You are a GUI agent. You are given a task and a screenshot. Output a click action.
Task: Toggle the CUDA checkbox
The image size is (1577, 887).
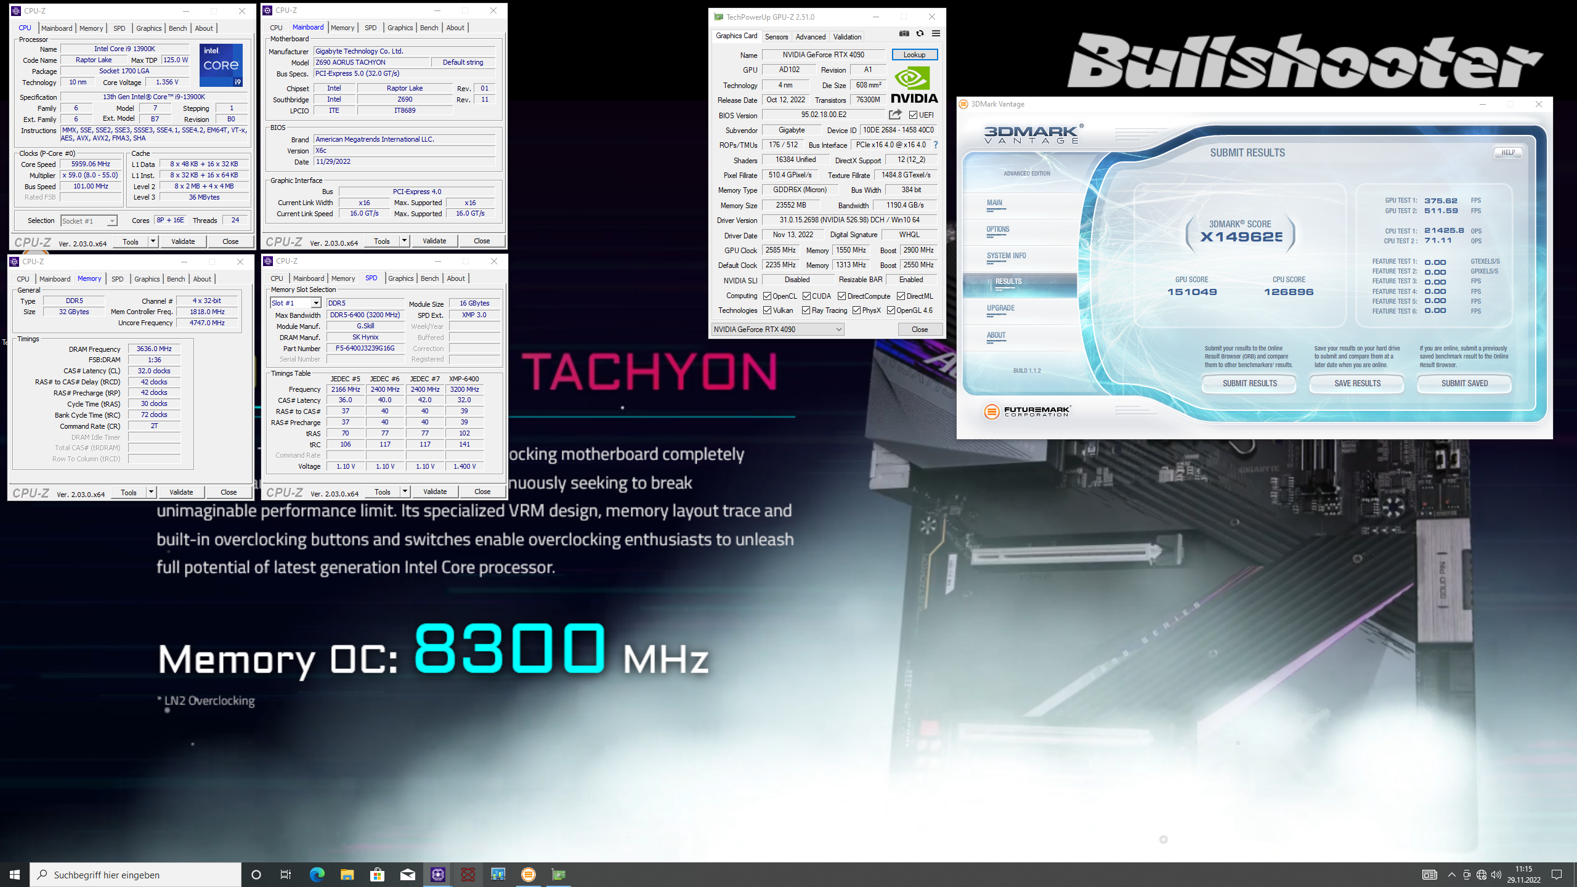(806, 296)
